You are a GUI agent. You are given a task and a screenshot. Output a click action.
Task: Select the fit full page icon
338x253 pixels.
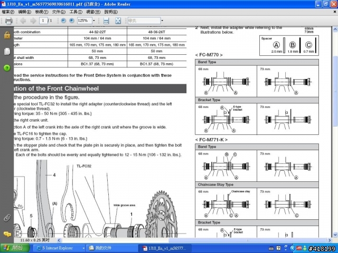[118, 21]
